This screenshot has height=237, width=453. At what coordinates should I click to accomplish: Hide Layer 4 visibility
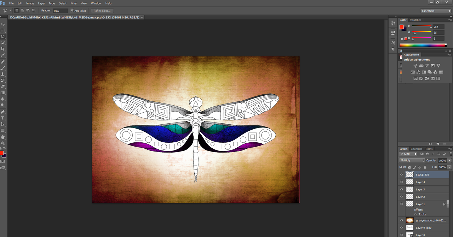coord(401,182)
